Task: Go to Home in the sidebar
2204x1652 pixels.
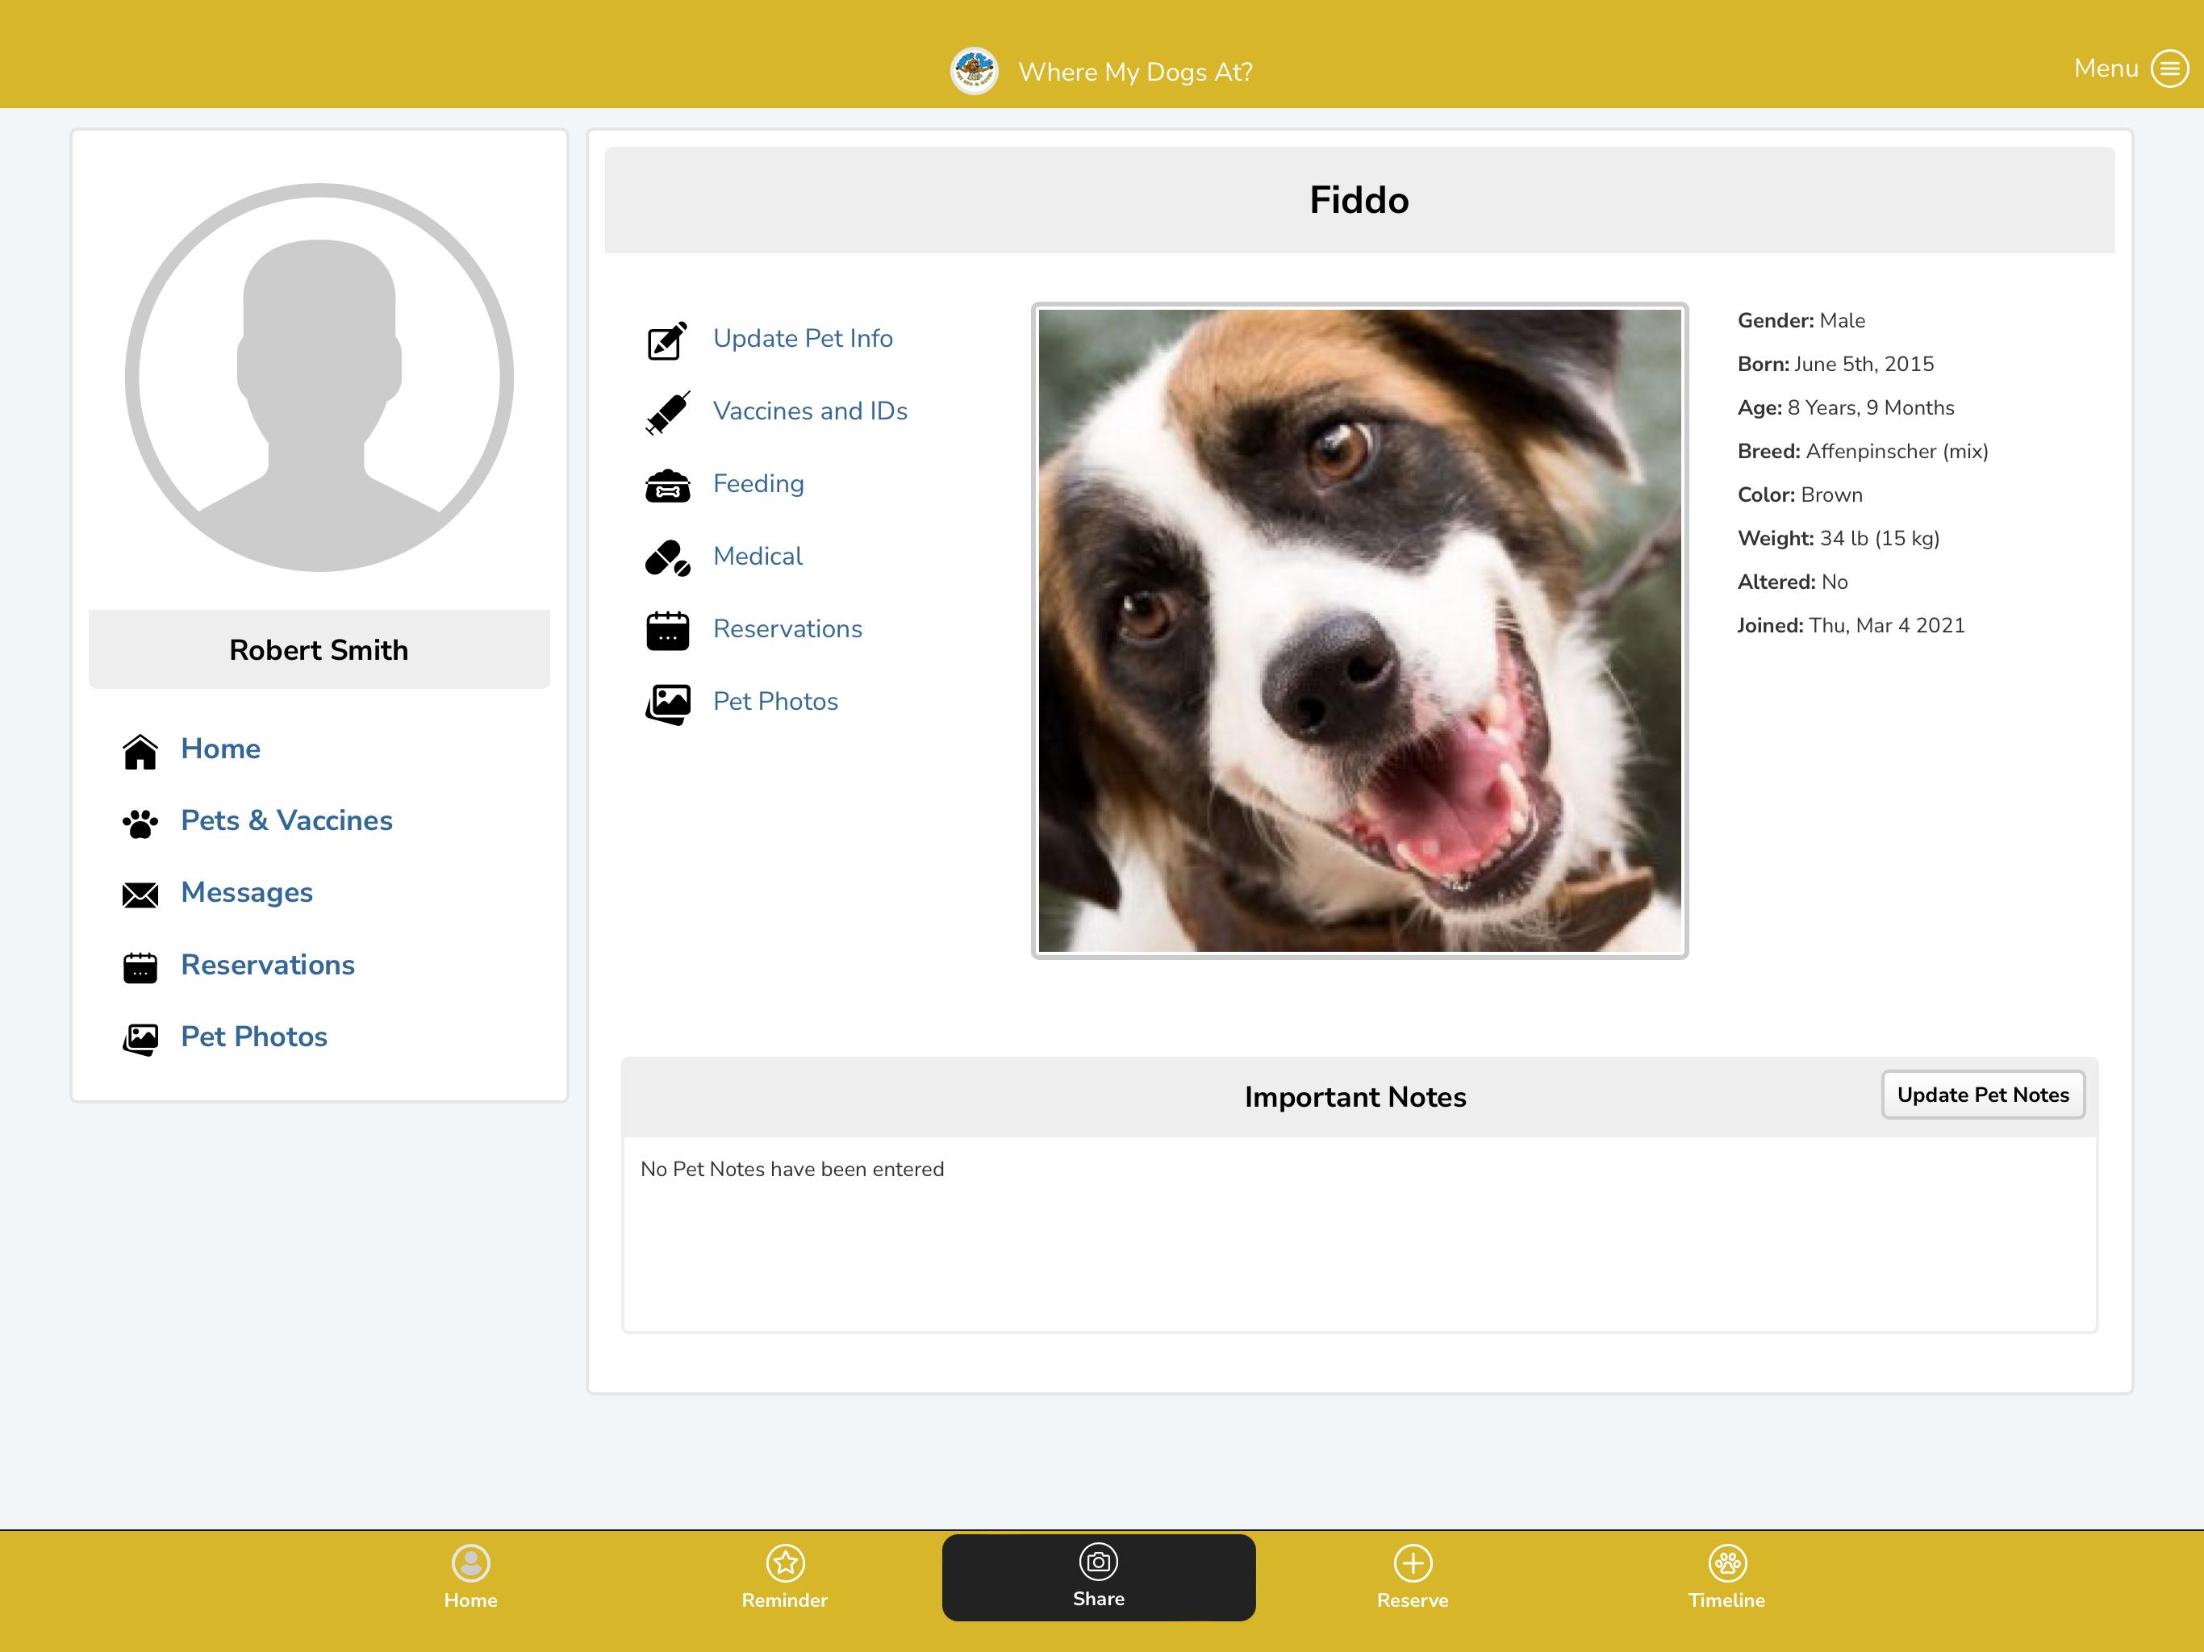Action: pos(220,749)
